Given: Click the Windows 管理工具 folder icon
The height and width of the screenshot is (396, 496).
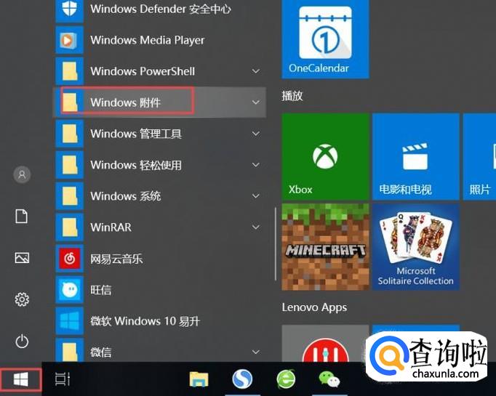Looking at the screenshot, I should click(x=70, y=134).
